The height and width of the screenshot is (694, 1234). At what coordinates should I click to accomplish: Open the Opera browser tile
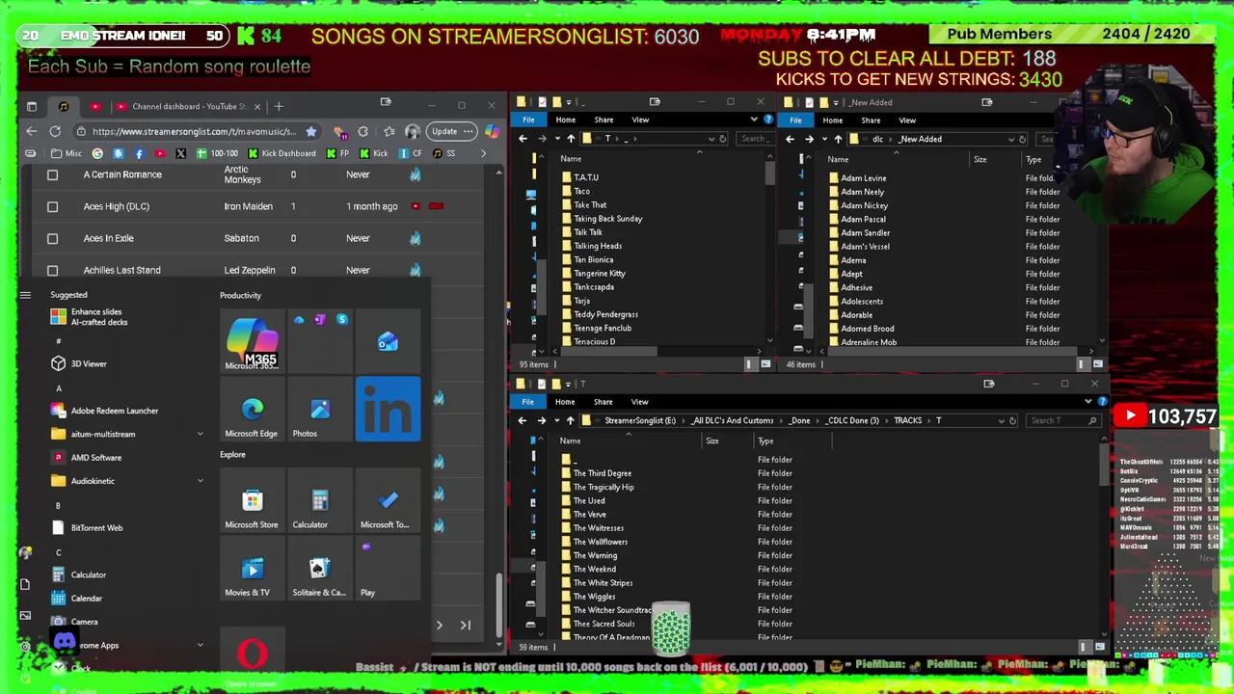click(x=252, y=655)
